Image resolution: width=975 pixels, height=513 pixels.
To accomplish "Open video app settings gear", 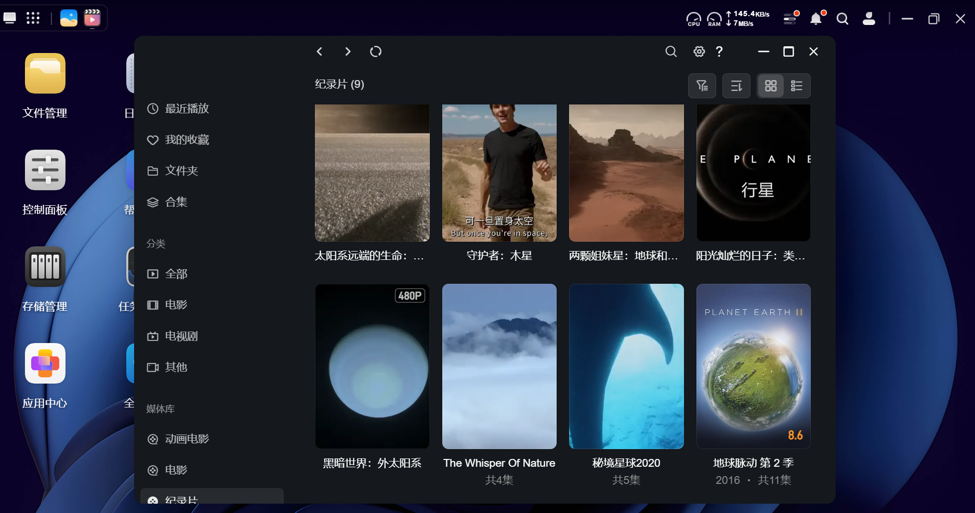I will tap(699, 51).
